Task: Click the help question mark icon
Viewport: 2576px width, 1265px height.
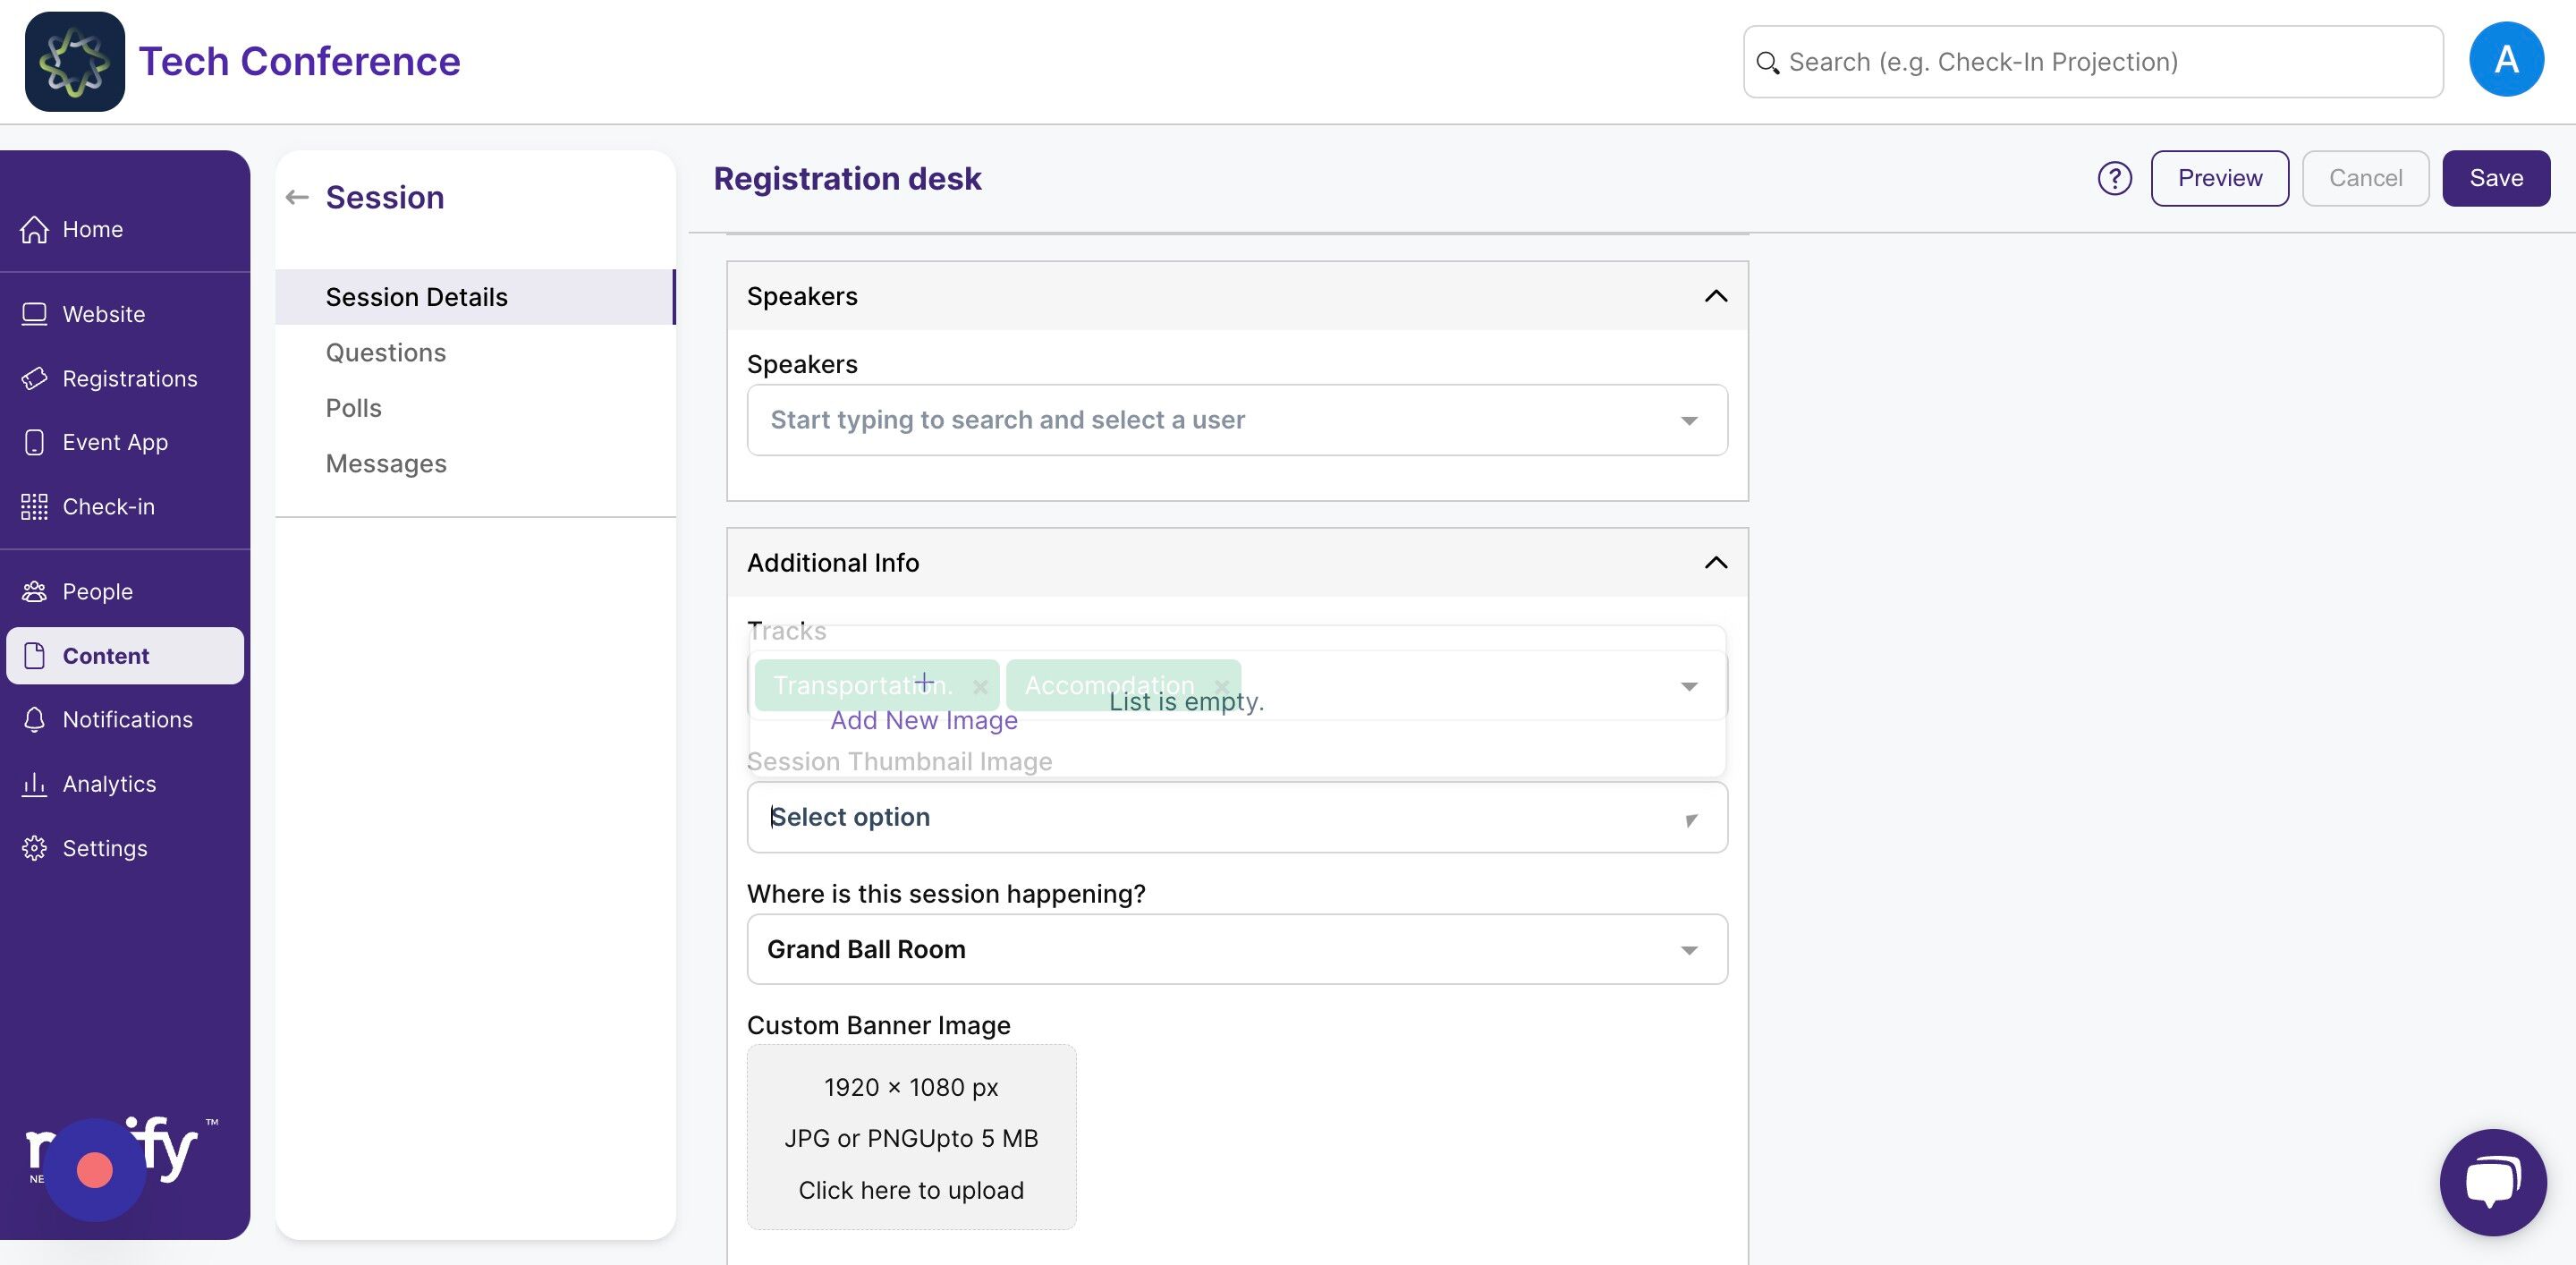Action: point(2114,178)
